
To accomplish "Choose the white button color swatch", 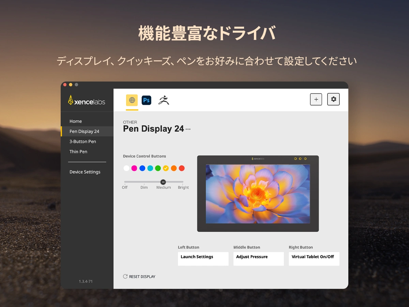I will 126,168.
